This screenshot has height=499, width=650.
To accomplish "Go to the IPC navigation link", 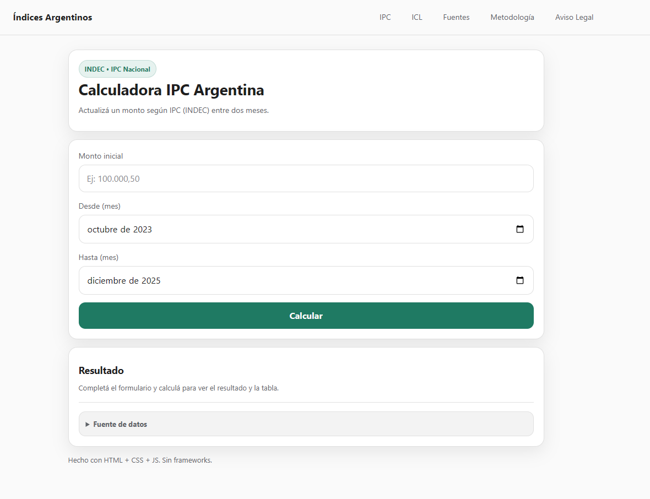I will (385, 17).
